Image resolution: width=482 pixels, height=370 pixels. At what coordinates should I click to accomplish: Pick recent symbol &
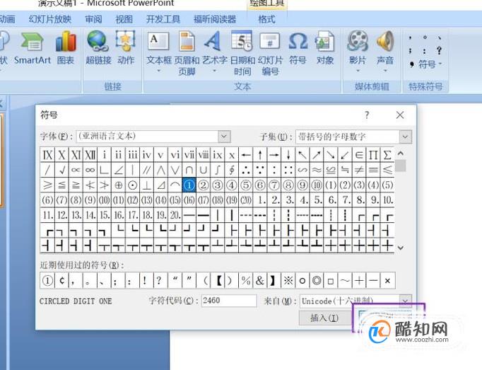tap(260, 280)
